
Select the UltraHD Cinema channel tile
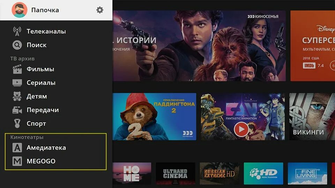point(176,173)
